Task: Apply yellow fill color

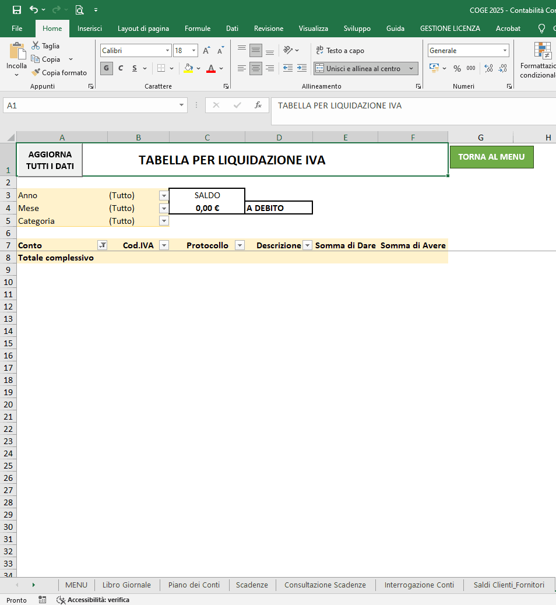Action: coord(188,68)
